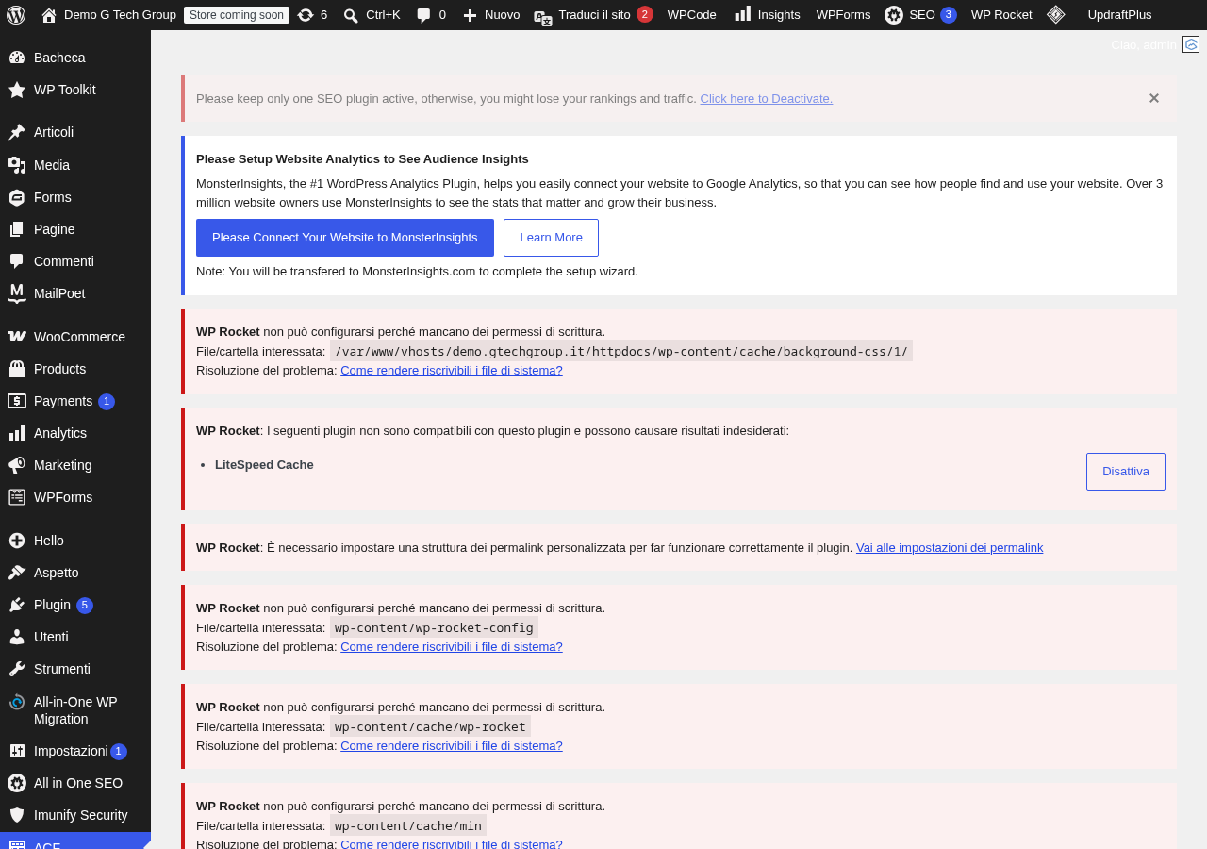This screenshot has width=1207, height=849.
Task: Click the All in One SEO sidebar icon
Action: tap(17, 783)
